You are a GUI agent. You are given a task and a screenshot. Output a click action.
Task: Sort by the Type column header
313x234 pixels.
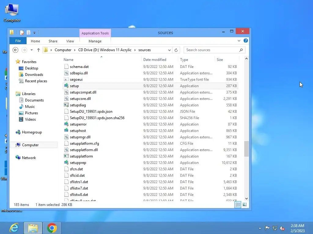[x=184, y=60]
